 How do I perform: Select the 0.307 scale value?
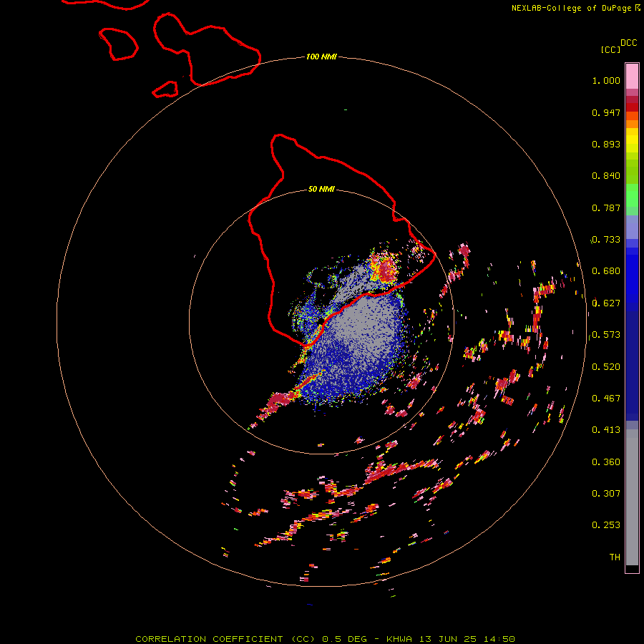[606, 494]
